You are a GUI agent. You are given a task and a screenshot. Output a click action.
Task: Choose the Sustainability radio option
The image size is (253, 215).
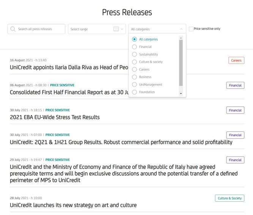134,54
